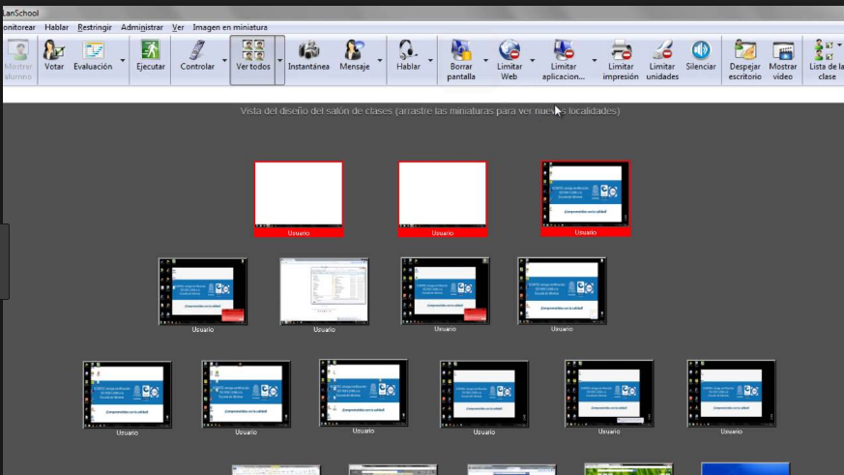Expand the Evaluación dropdown arrow
Viewport: 844px width, 475px height.
pyautogui.click(x=123, y=60)
